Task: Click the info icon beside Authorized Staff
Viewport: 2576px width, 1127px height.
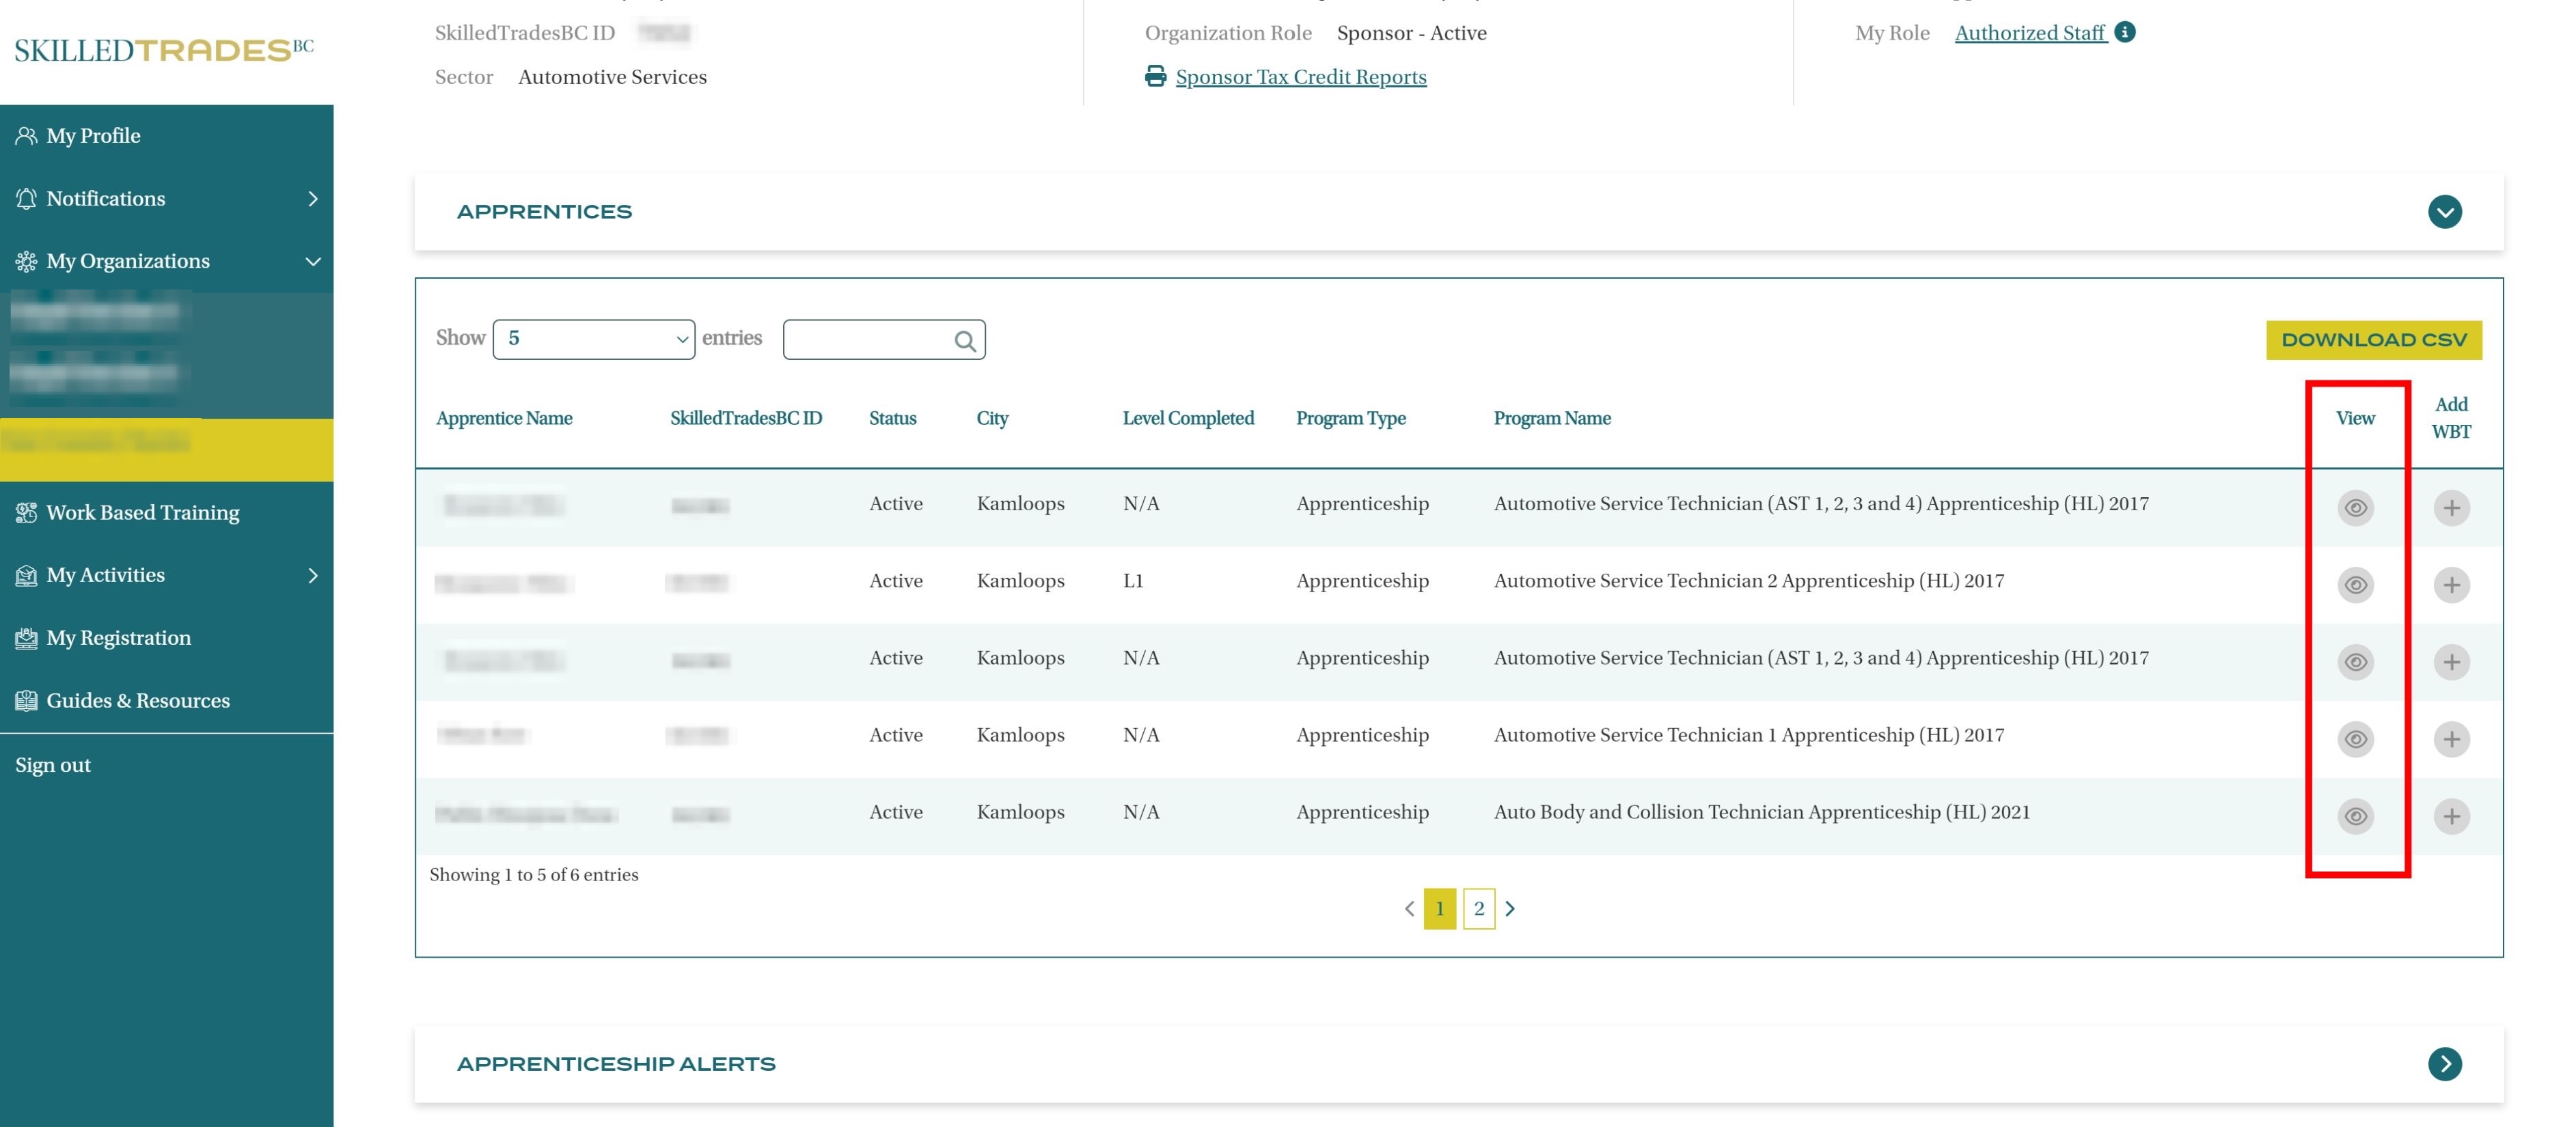Action: 2125,32
